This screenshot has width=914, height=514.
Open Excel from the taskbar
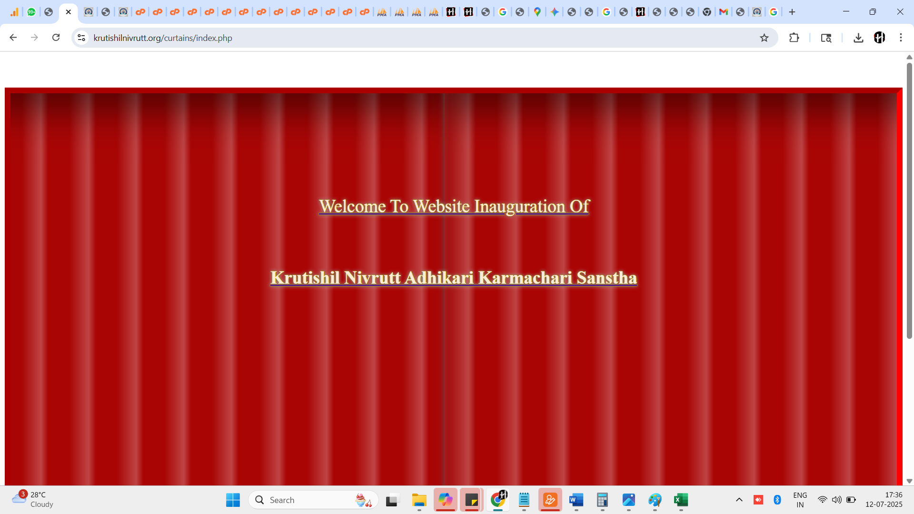click(681, 500)
